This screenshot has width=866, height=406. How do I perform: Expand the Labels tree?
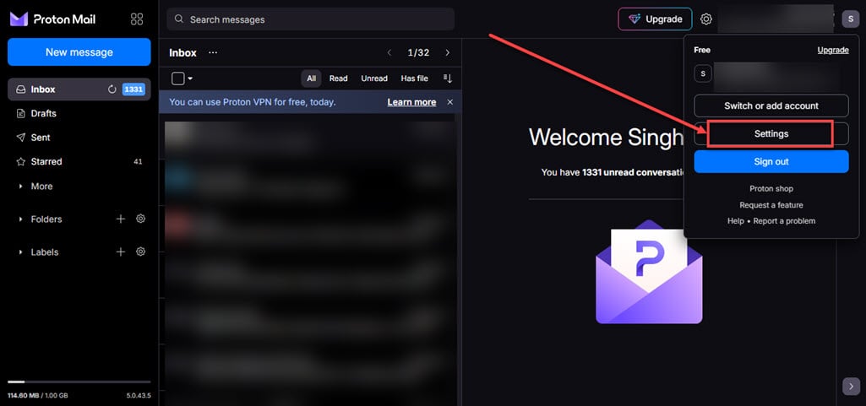[x=21, y=252]
